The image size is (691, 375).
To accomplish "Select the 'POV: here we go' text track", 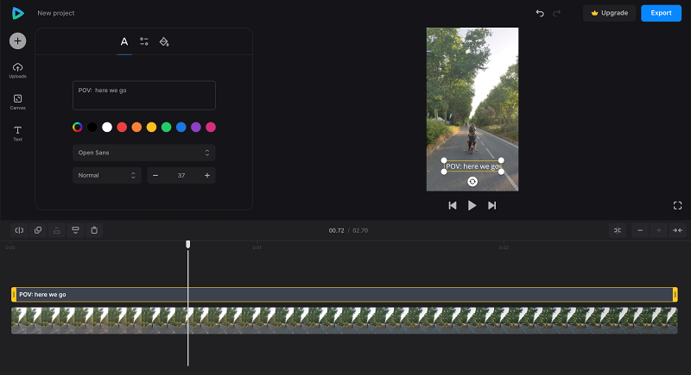I will 345,295.
